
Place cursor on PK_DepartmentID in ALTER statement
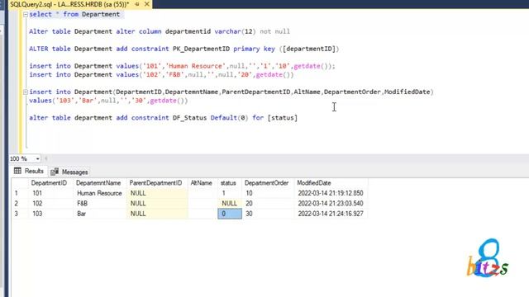[x=201, y=49]
